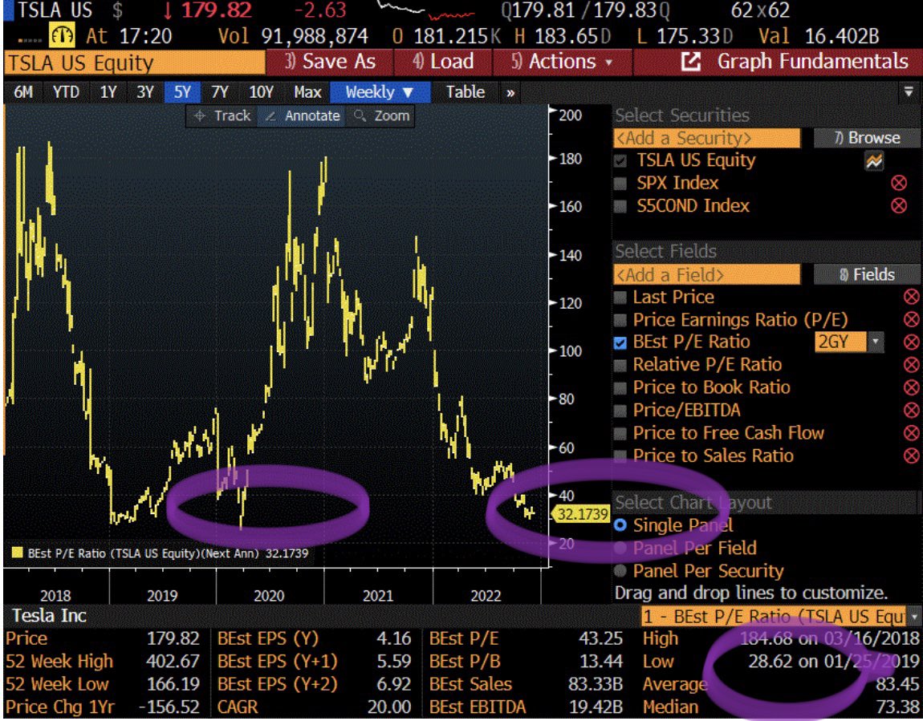The image size is (923, 721).
Task: Remove the Last Price field
Action: (911, 297)
